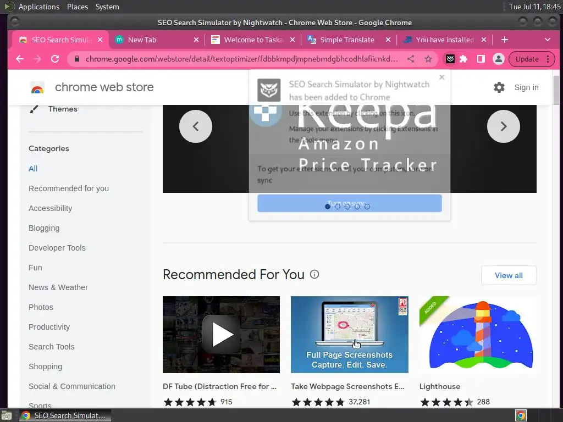Open the DF Tube extension thumbnail

coord(221,335)
